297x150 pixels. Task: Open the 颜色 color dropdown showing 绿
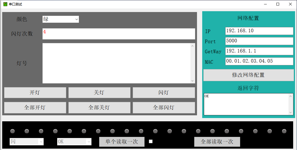[x=61, y=19]
